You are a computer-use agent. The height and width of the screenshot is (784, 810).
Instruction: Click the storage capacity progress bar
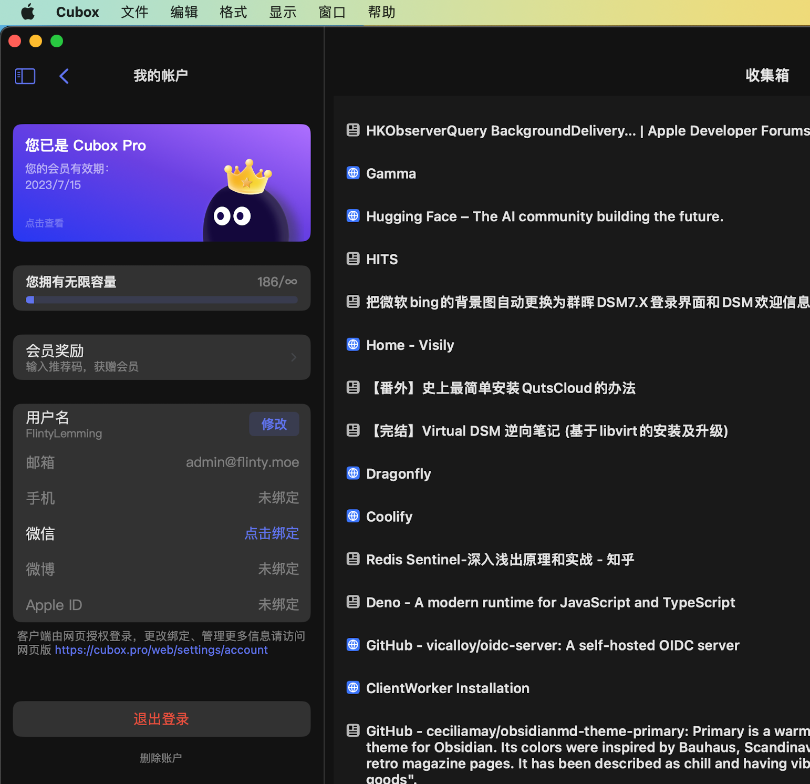(x=161, y=300)
